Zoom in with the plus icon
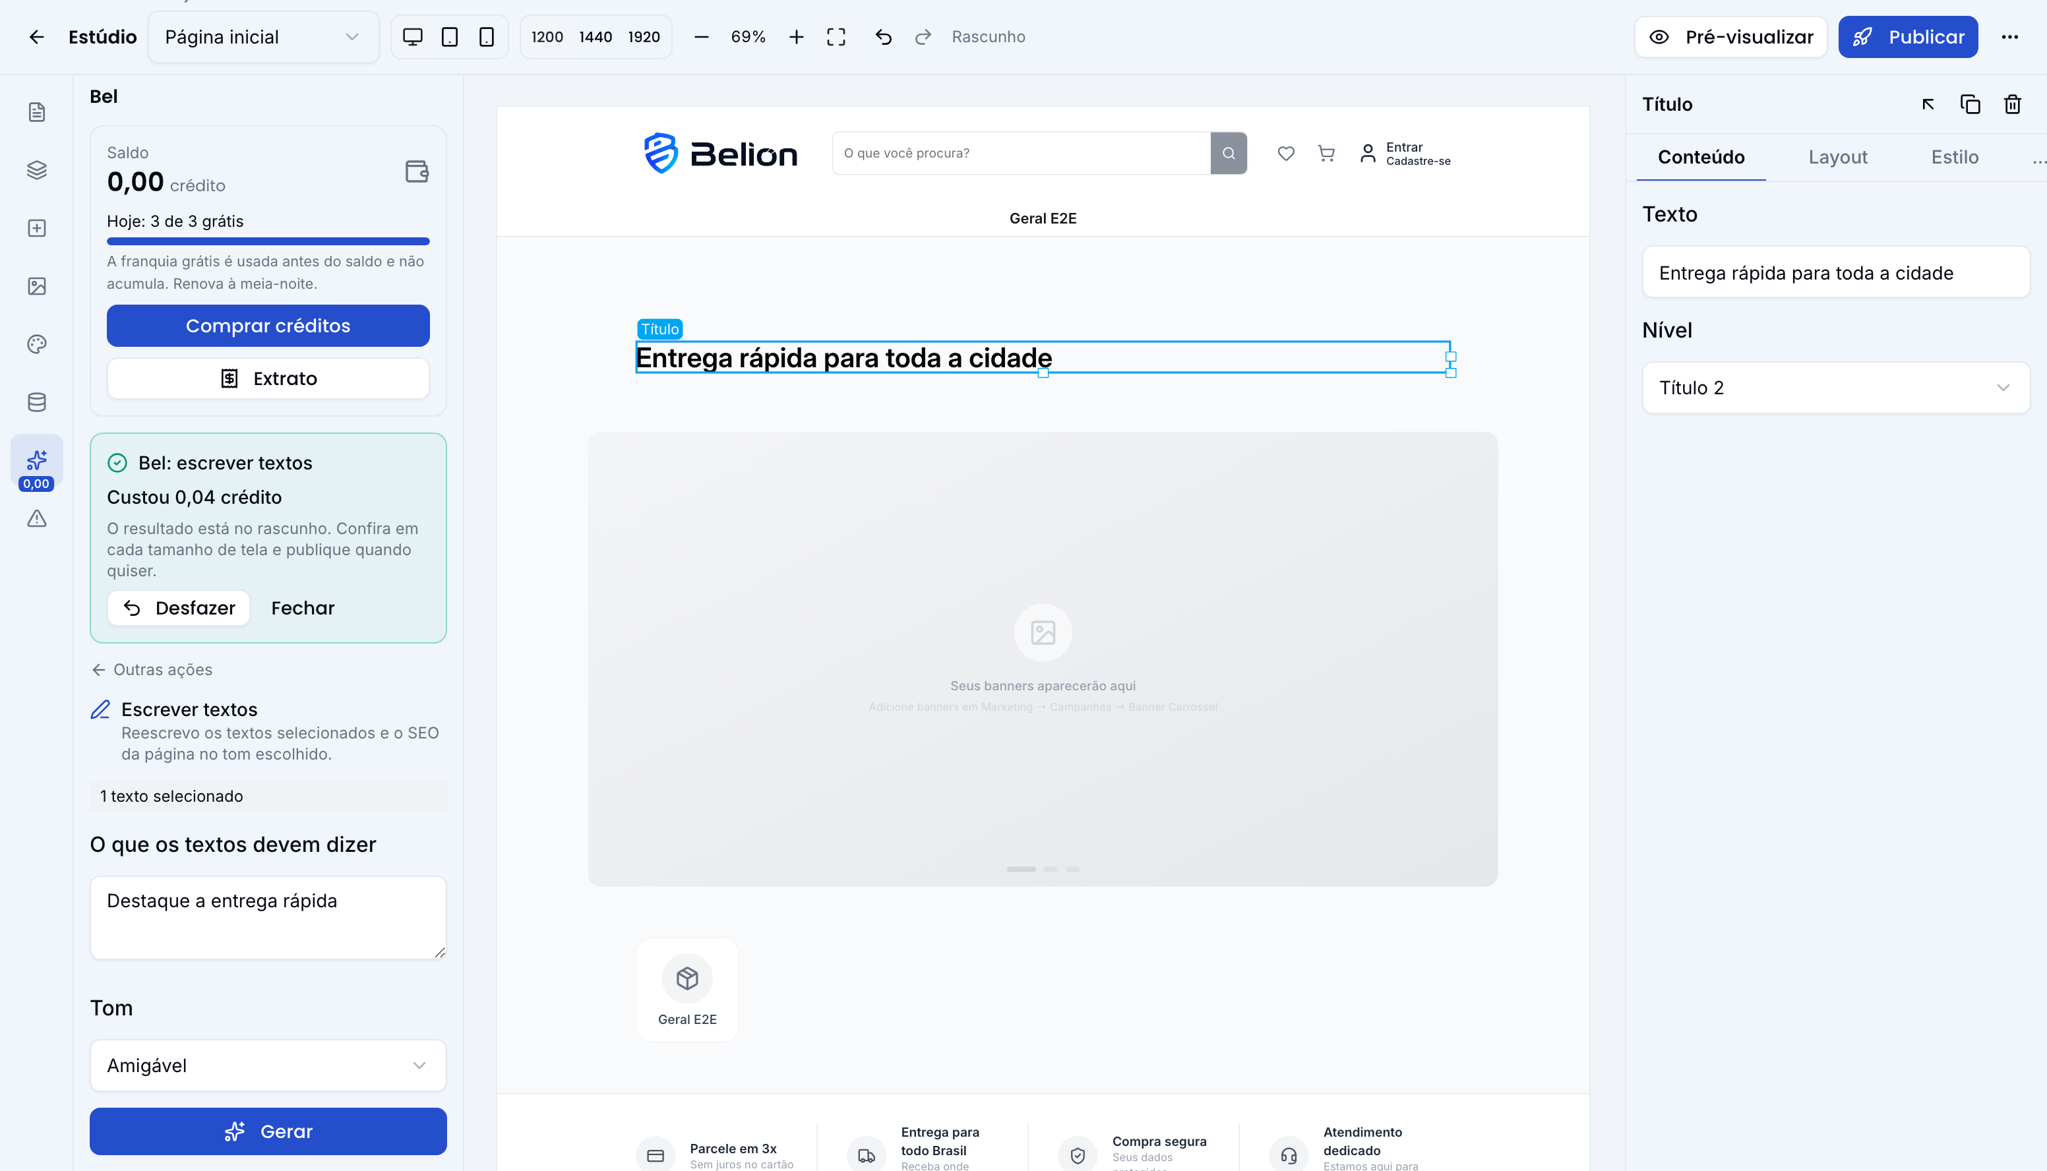Image resolution: width=2047 pixels, height=1171 pixels. (x=796, y=37)
